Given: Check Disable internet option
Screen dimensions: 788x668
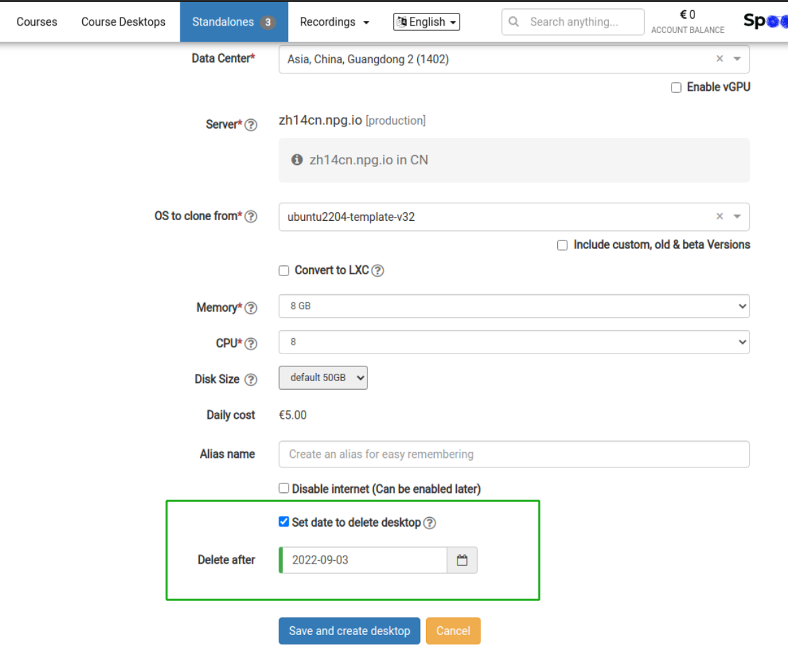Looking at the screenshot, I should coord(284,488).
